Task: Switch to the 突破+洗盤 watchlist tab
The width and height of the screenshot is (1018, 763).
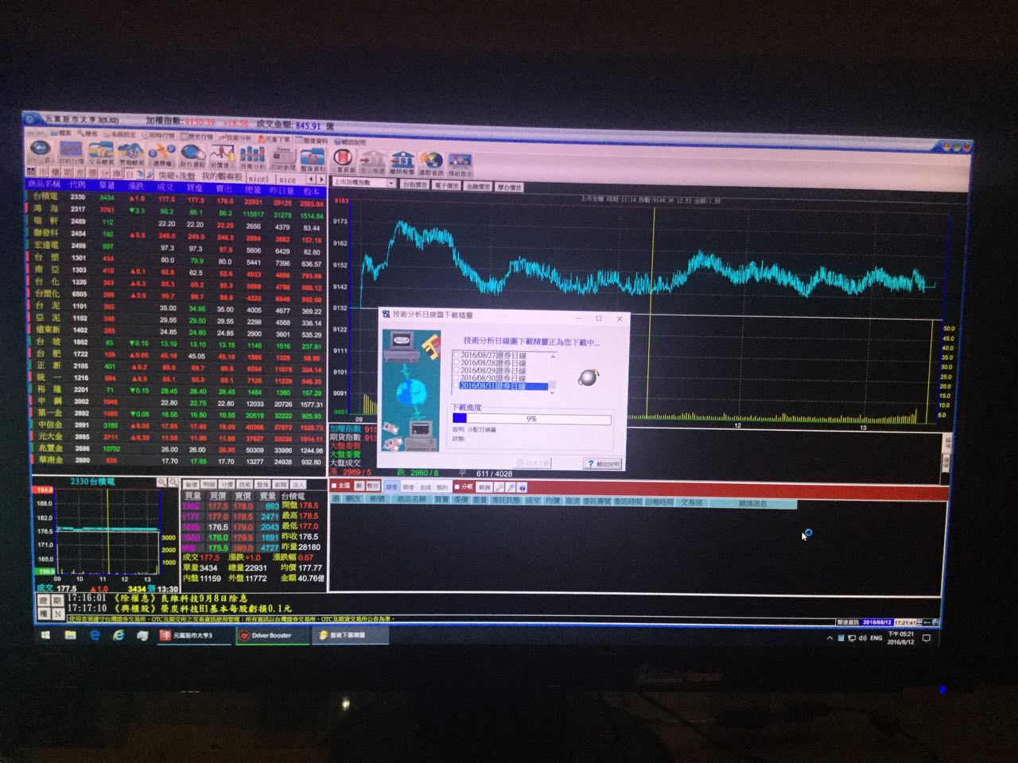Action: (x=176, y=175)
